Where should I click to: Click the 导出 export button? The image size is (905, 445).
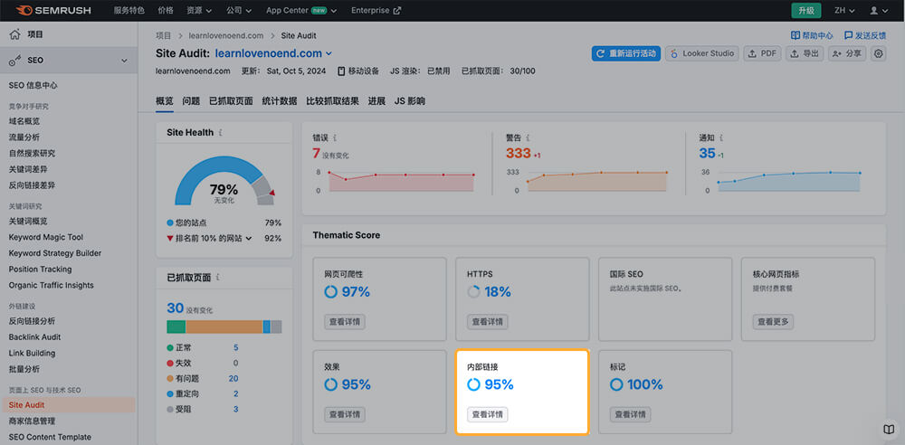click(805, 53)
